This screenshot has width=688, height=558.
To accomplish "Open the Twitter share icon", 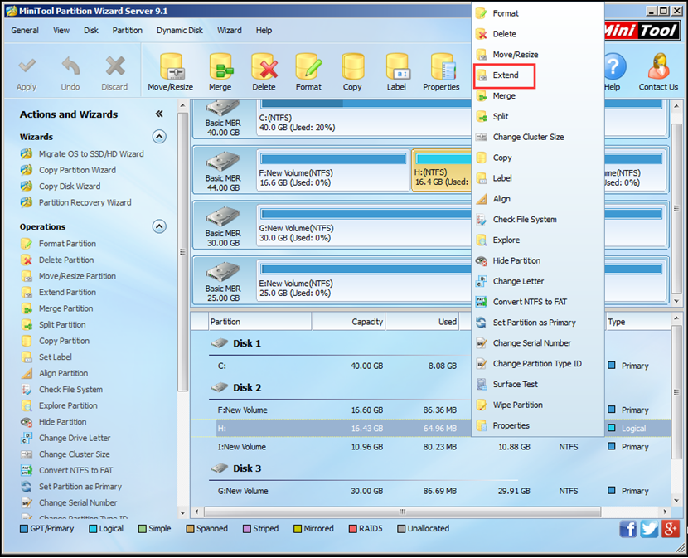I will point(649,529).
